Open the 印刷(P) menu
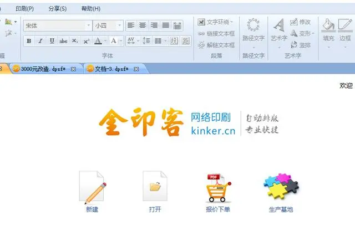This screenshot has height=226, width=355. click(x=24, y=9)
